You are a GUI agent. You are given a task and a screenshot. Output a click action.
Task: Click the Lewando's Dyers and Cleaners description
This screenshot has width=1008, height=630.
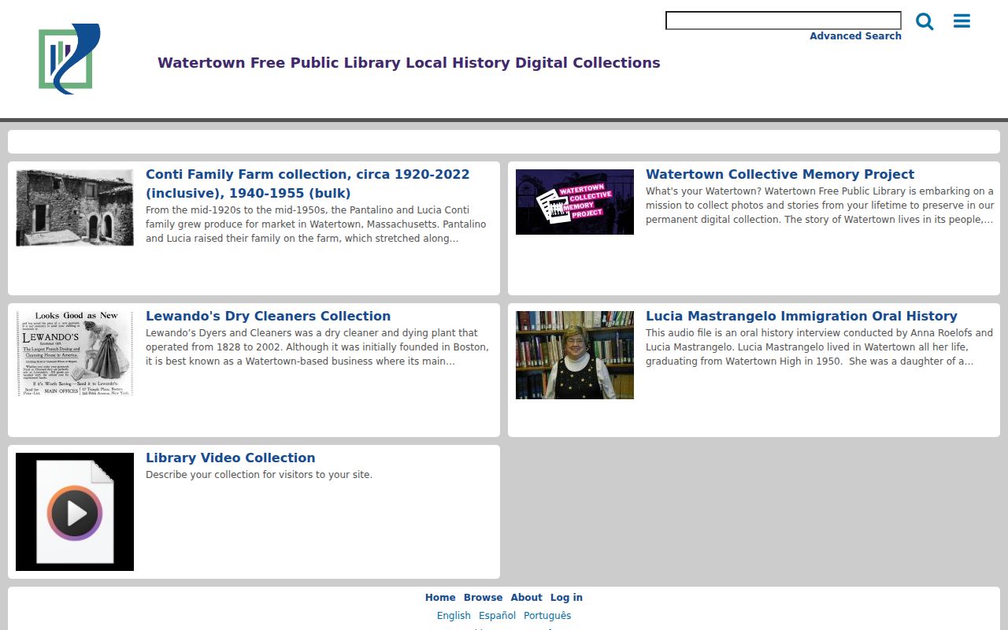coord(317,347)
